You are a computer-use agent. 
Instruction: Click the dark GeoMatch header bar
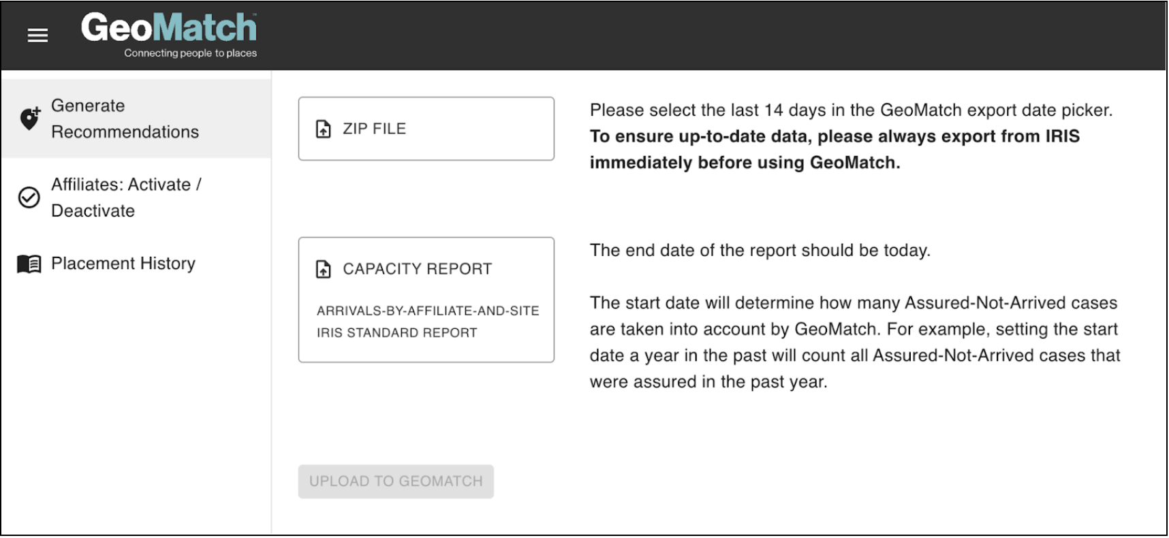click(x=681, y=35)
